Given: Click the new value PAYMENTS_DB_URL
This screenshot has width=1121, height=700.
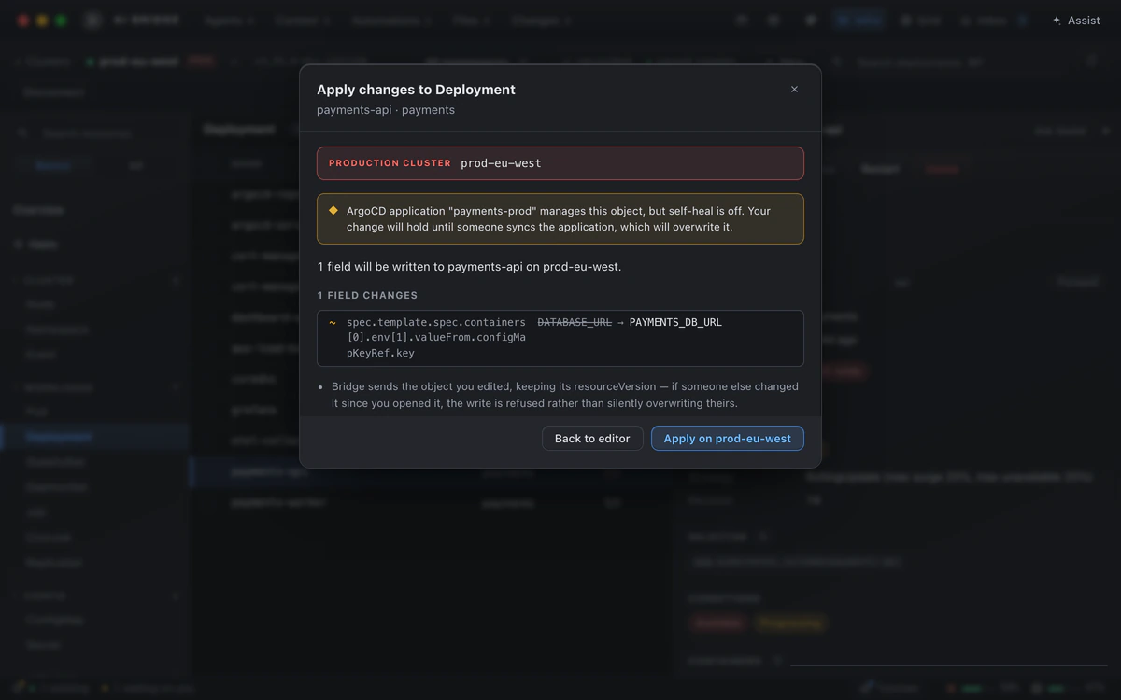Looking at the screenshot, I should coord(675,322).
